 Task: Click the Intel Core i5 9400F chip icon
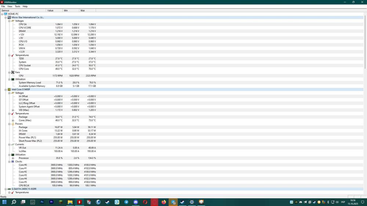coord(9,90)
